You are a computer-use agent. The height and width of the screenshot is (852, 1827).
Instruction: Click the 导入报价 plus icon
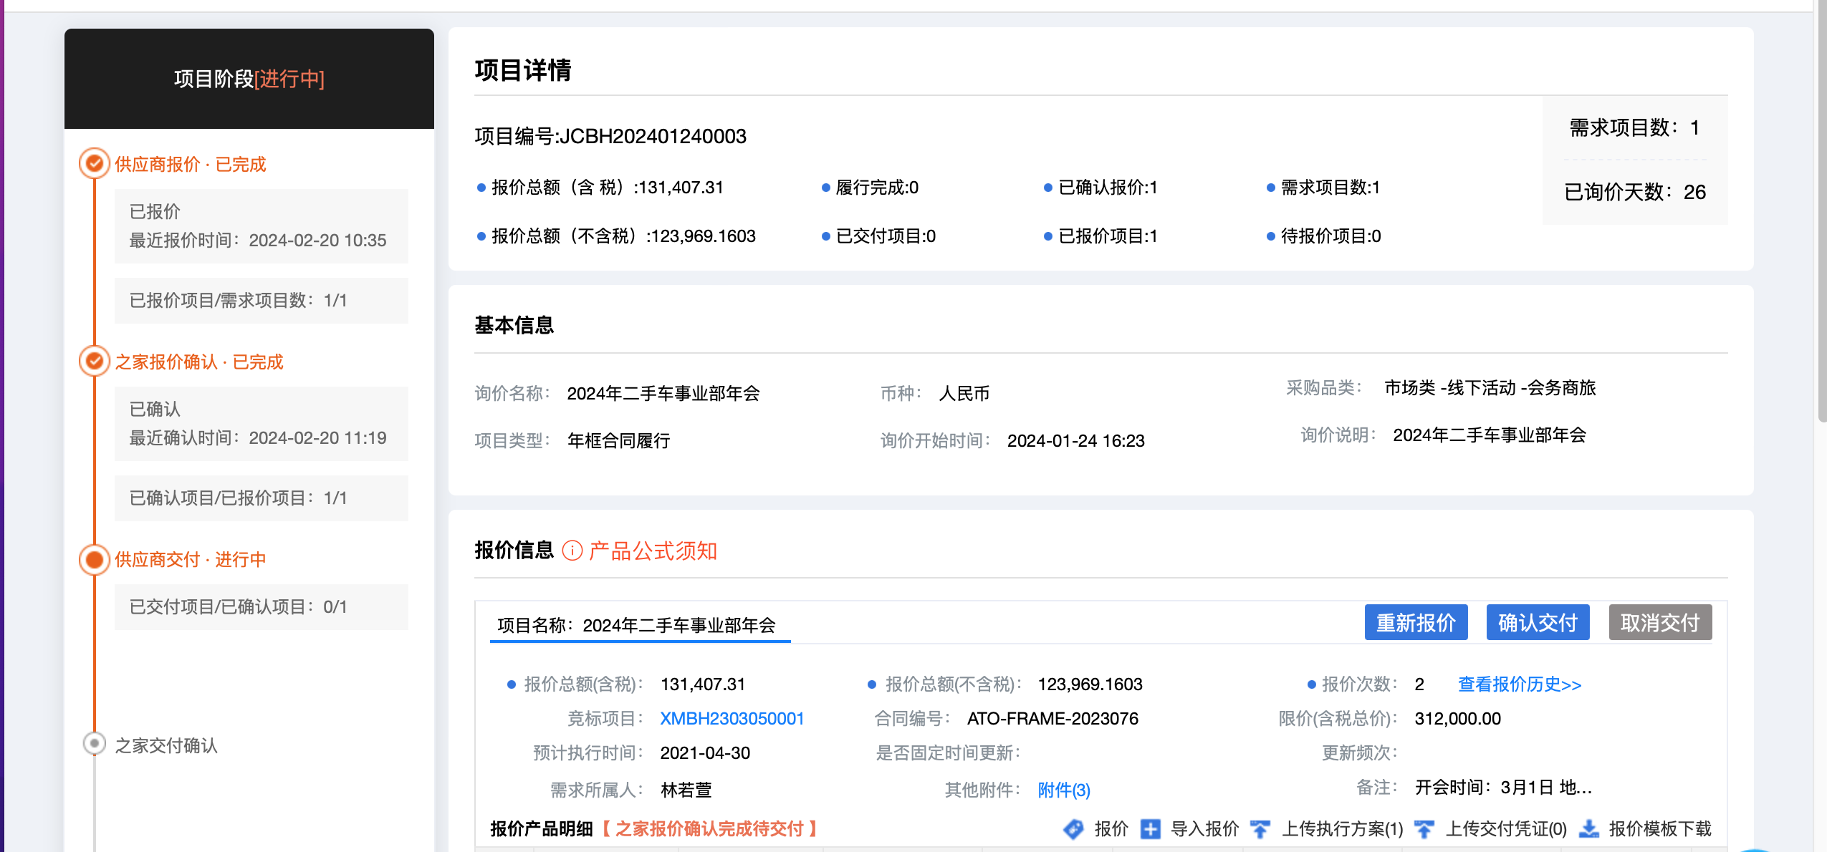click(1151, 829)
